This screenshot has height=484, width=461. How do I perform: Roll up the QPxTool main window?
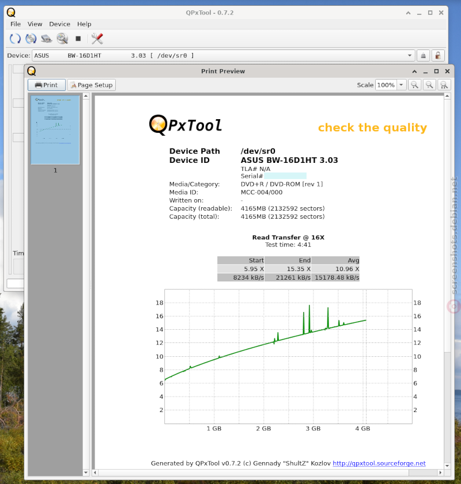pyautogui.click(x=408, y=13)
